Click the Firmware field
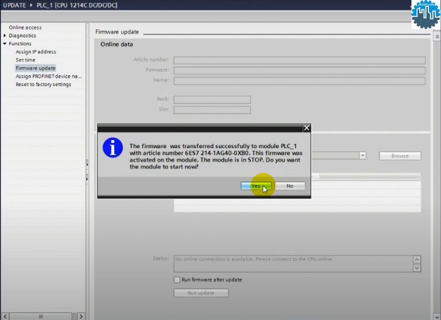 pos(299,71)
